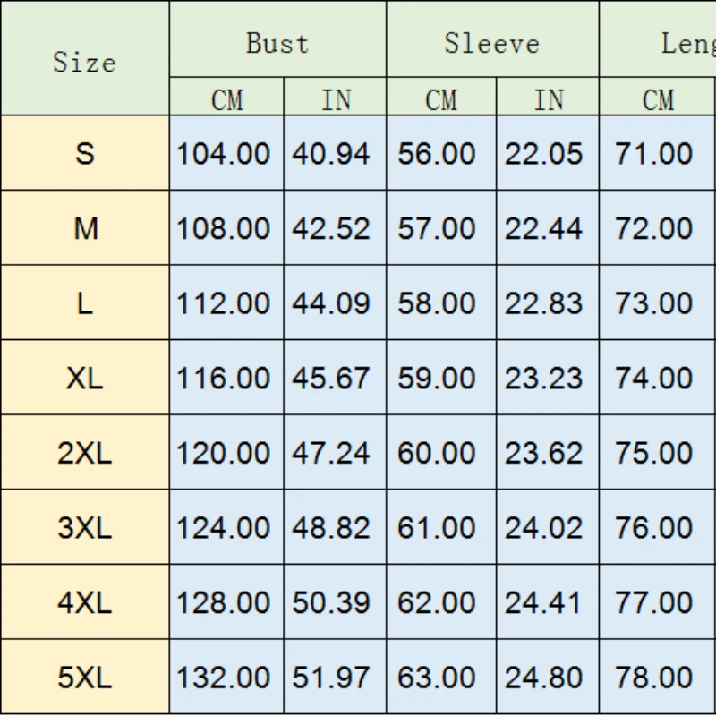Click the 62.00 sleeve cell
This screenshot has width=716, height=716.
tap(437, 603)
